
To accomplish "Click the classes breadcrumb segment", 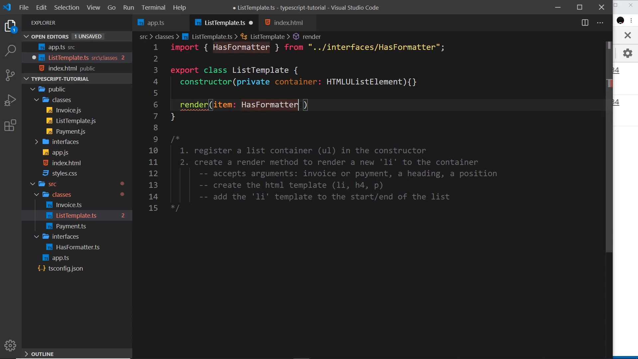I will 164,37.
